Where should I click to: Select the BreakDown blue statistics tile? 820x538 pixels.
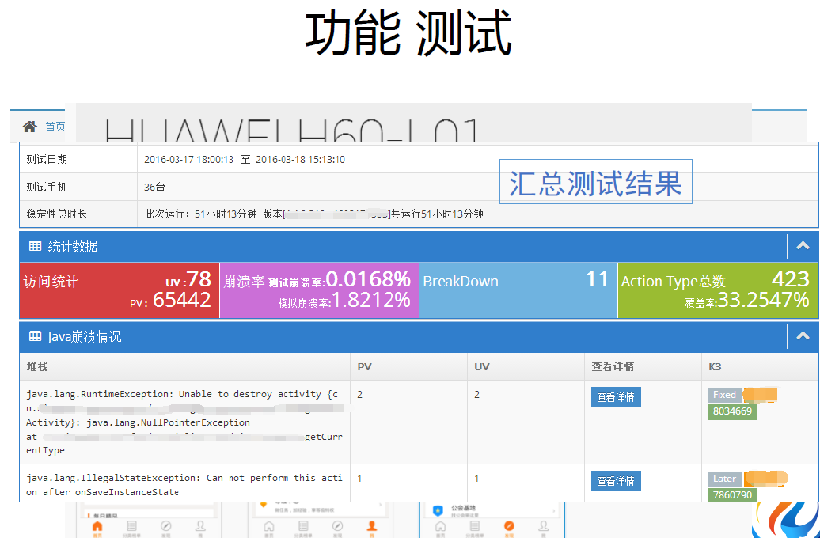[x=518, y=290]
